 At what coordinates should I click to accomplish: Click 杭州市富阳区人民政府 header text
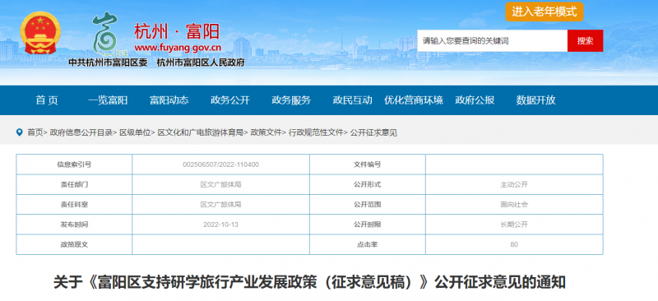[201, 63]
